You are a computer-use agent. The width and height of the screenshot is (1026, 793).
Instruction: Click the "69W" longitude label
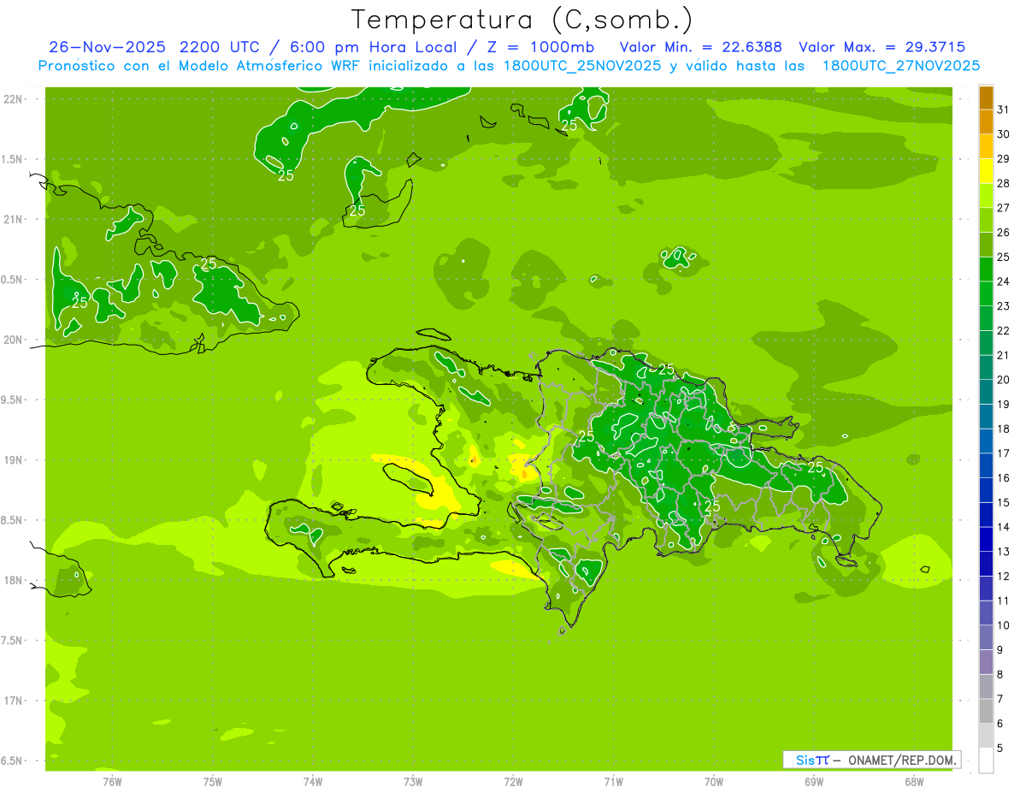(814, 782)
